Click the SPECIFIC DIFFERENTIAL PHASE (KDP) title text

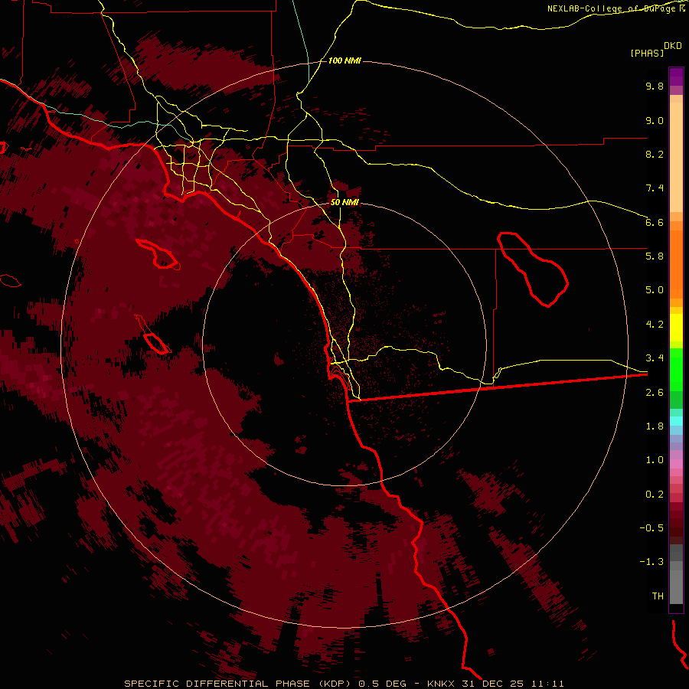tap(237, 684)
